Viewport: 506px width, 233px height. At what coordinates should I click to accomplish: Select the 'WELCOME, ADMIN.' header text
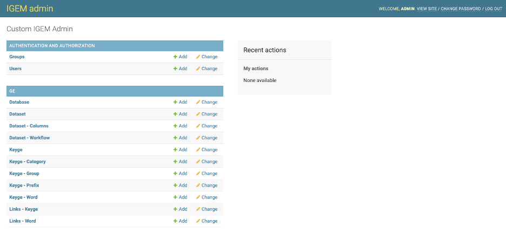pos(397,9)
